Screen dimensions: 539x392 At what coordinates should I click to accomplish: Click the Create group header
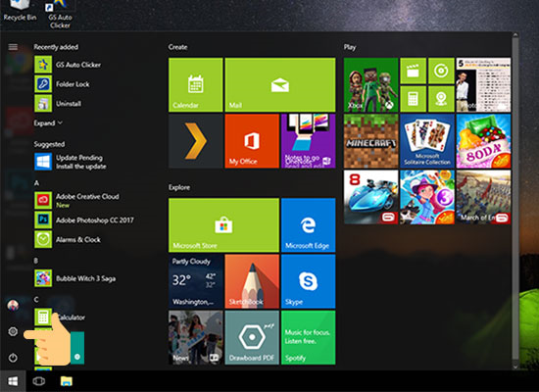(177, 47)
